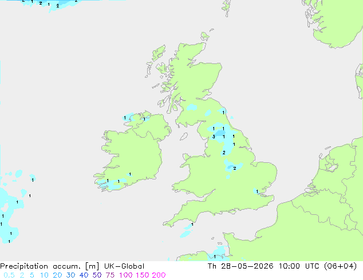Click the 'Th 28-05-2026' date text
Screen dimensions: 363x280
[x=240, y=266]
